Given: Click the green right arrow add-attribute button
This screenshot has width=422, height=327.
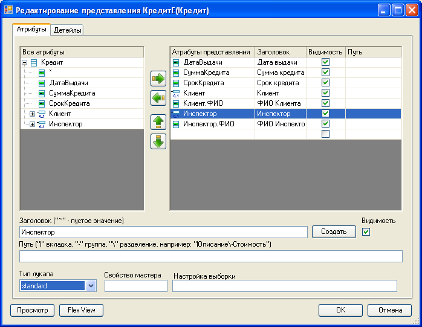Looking at the screenshot, I should 158,79.
